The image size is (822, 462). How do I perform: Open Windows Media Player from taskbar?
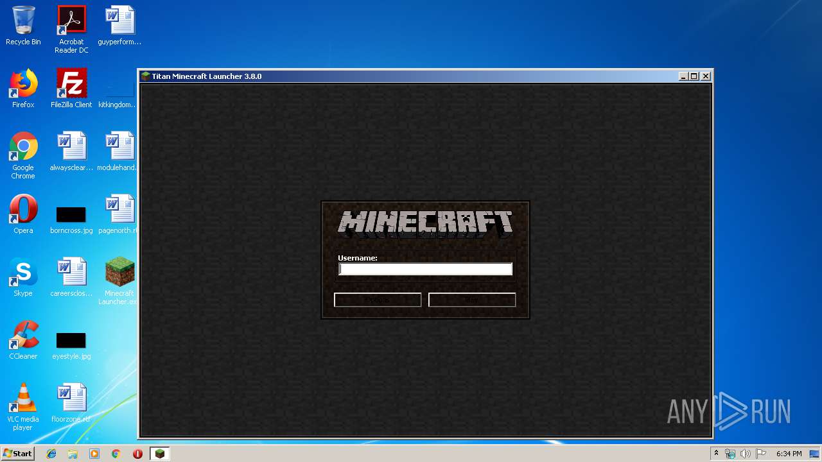pos(94,454)
